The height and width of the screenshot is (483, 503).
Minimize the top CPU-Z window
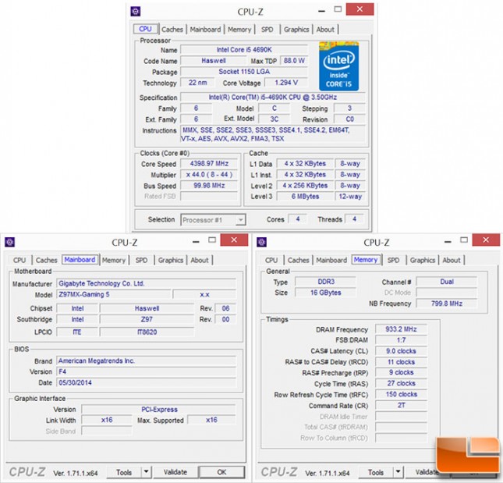coord(322,11)
